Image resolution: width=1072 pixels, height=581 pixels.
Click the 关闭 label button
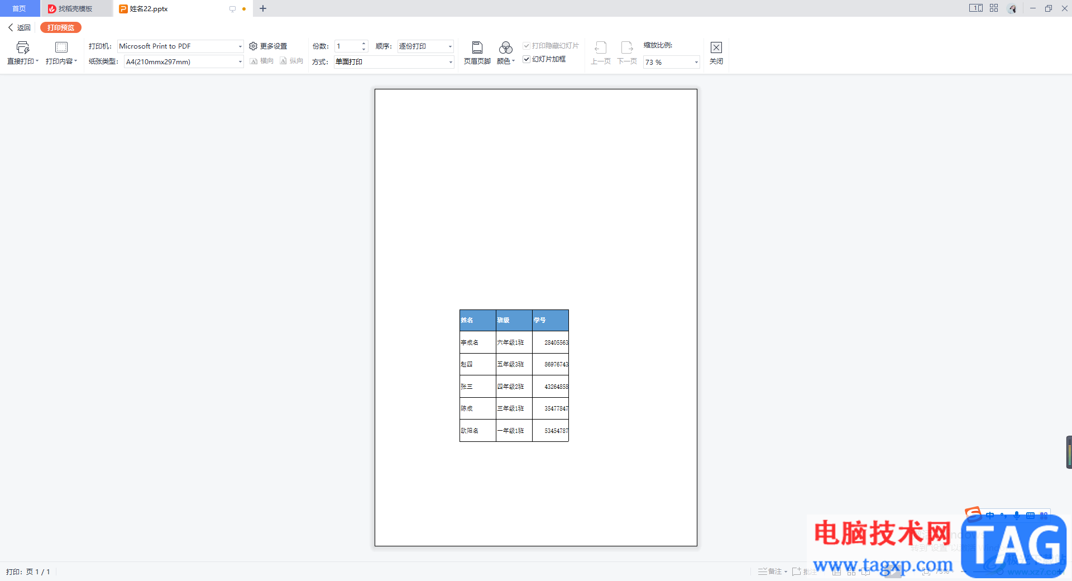716,61
